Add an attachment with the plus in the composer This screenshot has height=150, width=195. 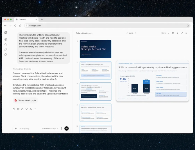[x=16, y=128]
